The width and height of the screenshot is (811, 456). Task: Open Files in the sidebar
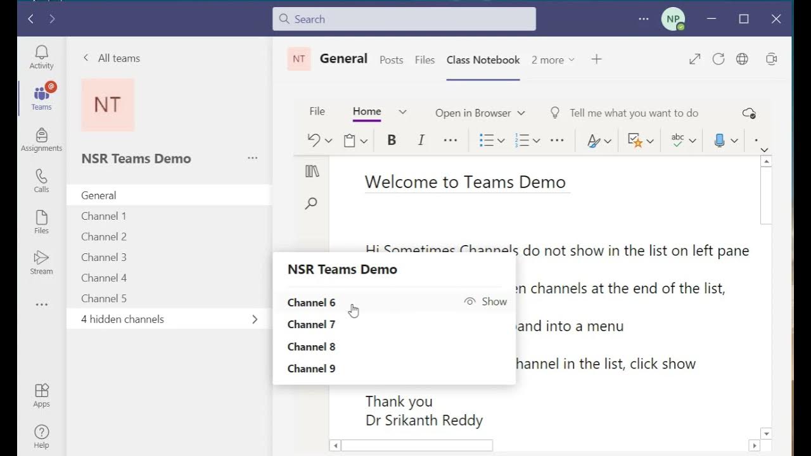(41, 222)
